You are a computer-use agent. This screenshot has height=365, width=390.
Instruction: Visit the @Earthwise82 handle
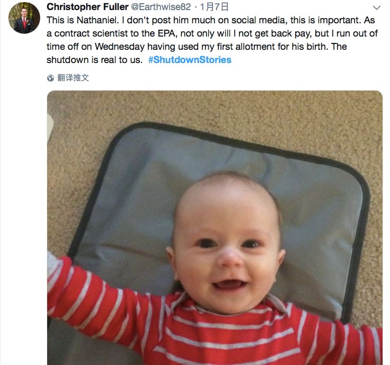pyautogui.click(x=161, y=7)
